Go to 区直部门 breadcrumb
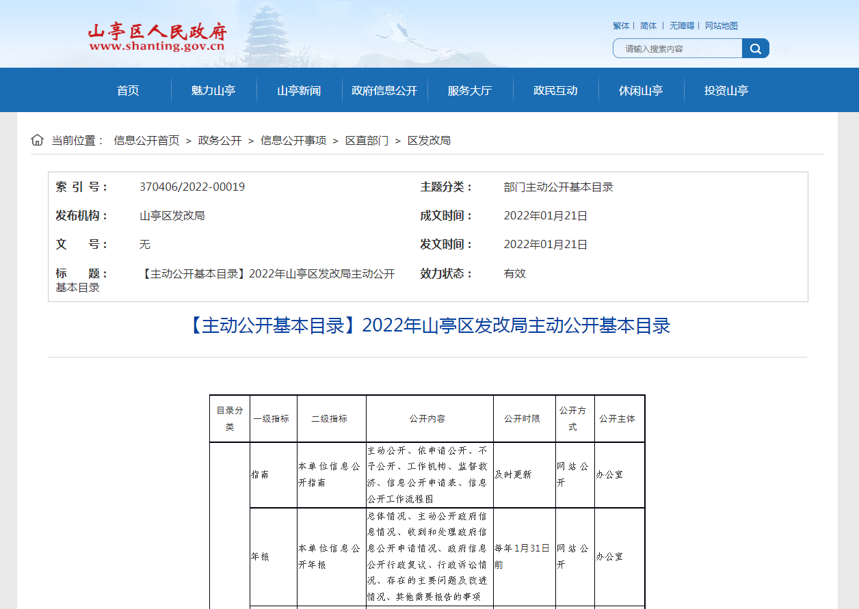This screenshot has height=609, width=859. 367,140
